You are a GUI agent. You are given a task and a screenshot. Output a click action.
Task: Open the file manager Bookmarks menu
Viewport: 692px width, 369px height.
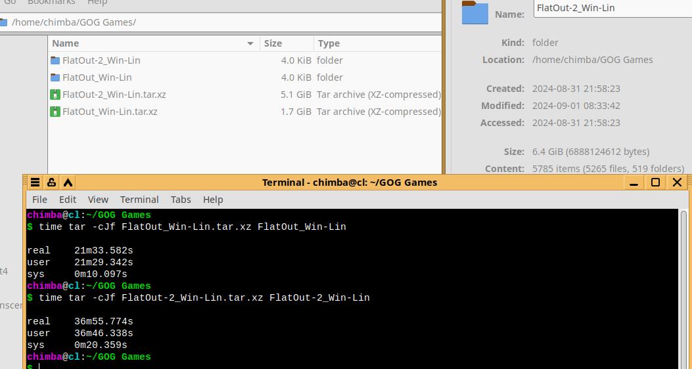(51, 3)
